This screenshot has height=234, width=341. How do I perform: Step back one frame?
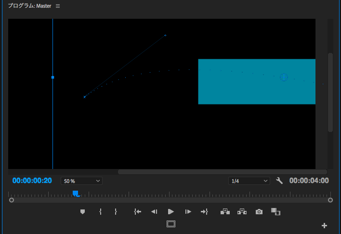154,211
